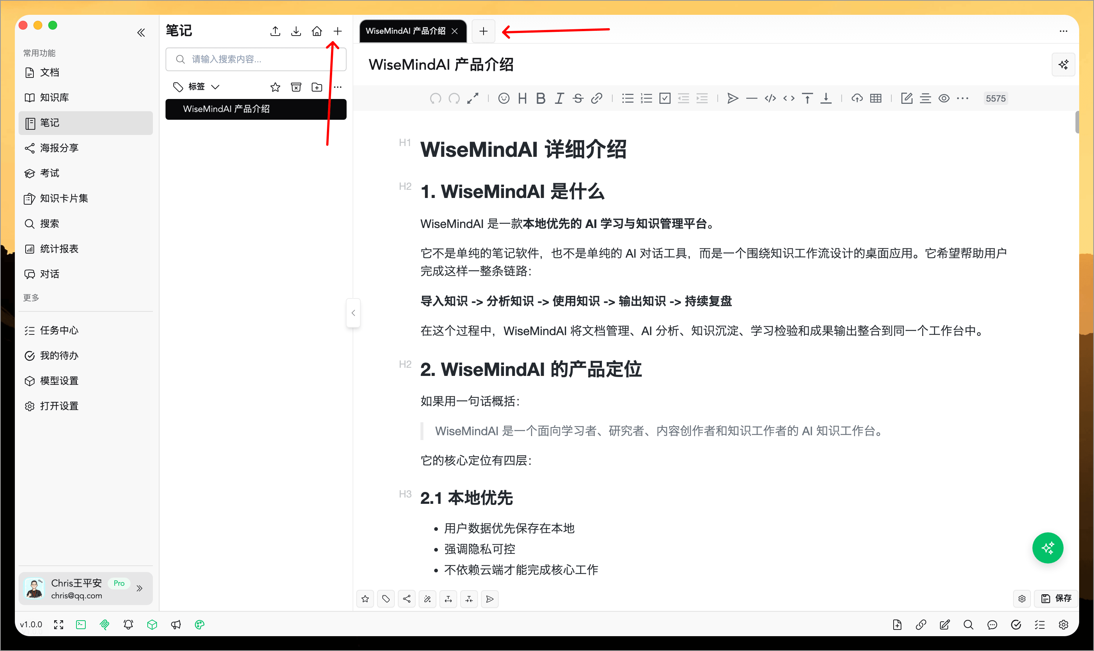The image size is (1094, 651).
Task: Toggle the task checklist formatting
Action: pyautogui.click(x=665, y=98)
